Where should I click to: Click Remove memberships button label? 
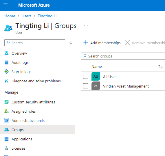[x=148, y=43]
